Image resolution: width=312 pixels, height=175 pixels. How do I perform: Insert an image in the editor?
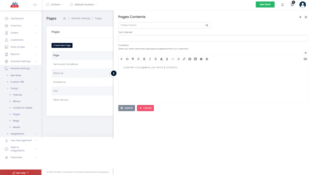tap(190, 59)
